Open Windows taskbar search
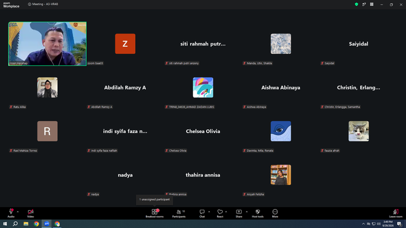 [15, 224]
